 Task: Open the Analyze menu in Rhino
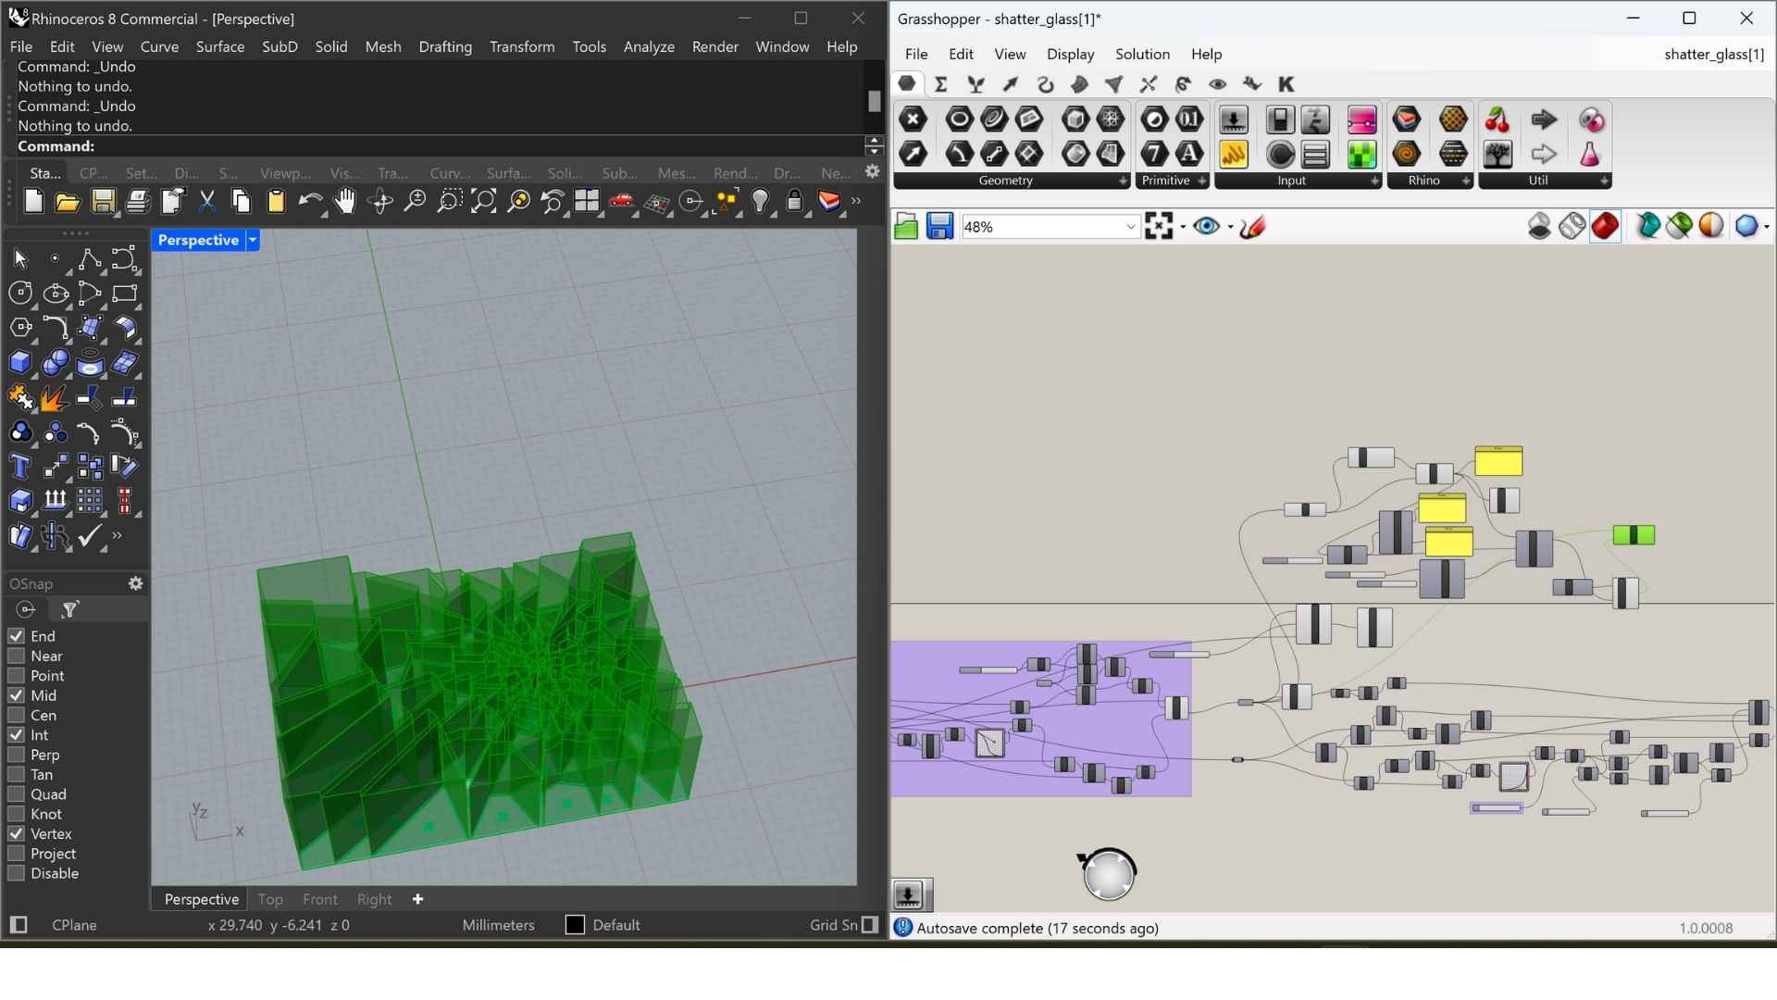[x=649, y=46]
